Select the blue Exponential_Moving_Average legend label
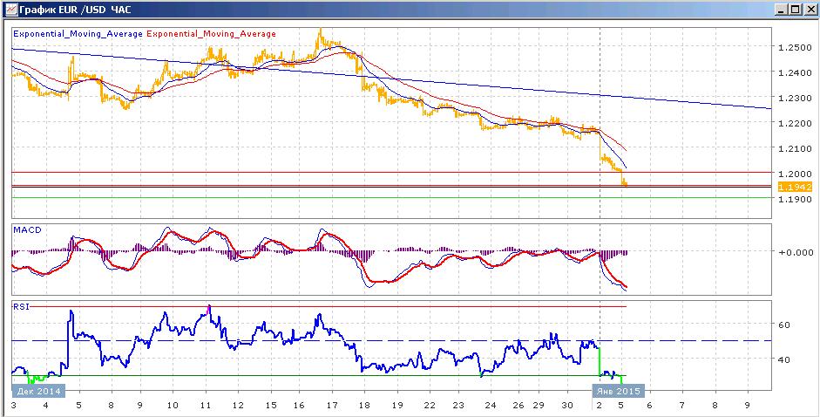 (78, 33)
